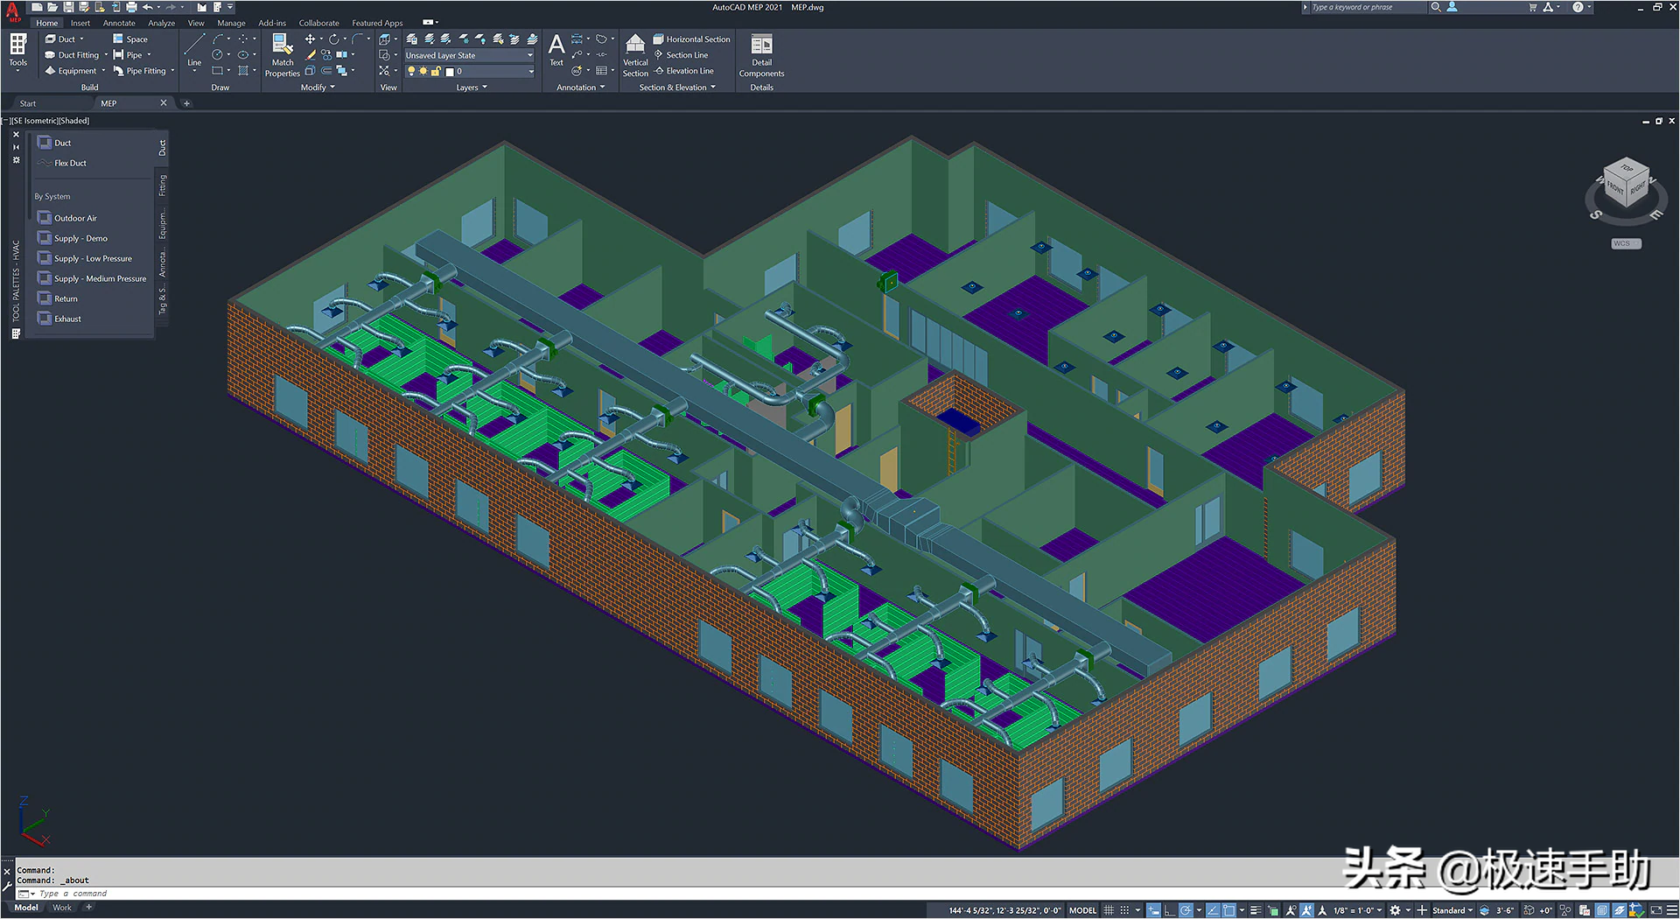Click the Horizontal Section button

point(691,39)
